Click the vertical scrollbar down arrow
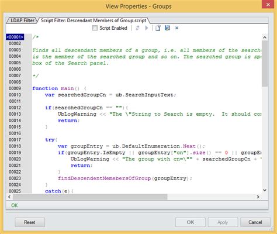The image size is (277, 234). (265, 190)
